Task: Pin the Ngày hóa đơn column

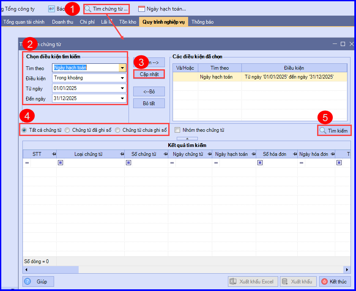Action: (x=333, y=154)
